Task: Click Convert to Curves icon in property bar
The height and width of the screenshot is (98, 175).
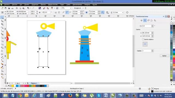Action: click(x=127, y=13)
